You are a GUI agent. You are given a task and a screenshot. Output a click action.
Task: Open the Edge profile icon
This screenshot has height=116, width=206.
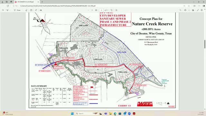2,2
